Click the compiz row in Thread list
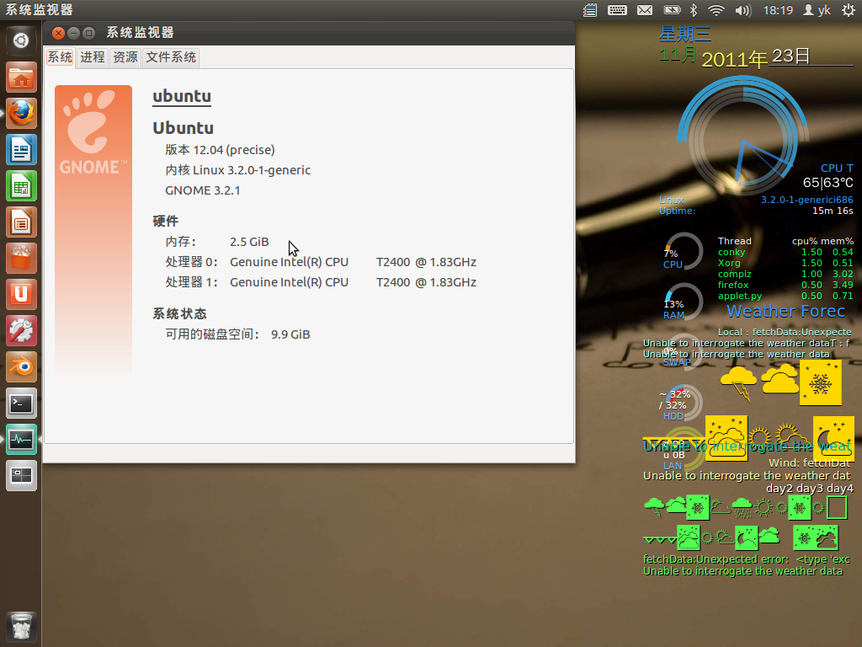Image resolution: width=862 pixels, height=647 pixels. [x=785, y=274]
